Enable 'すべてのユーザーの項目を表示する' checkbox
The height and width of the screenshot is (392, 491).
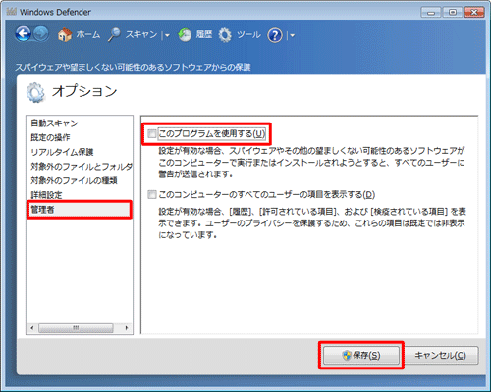[152, 195]
